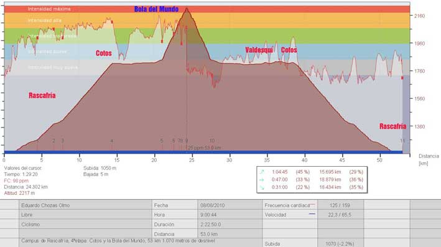Click the 40 km tick on the distance axis

click(304, 160)
